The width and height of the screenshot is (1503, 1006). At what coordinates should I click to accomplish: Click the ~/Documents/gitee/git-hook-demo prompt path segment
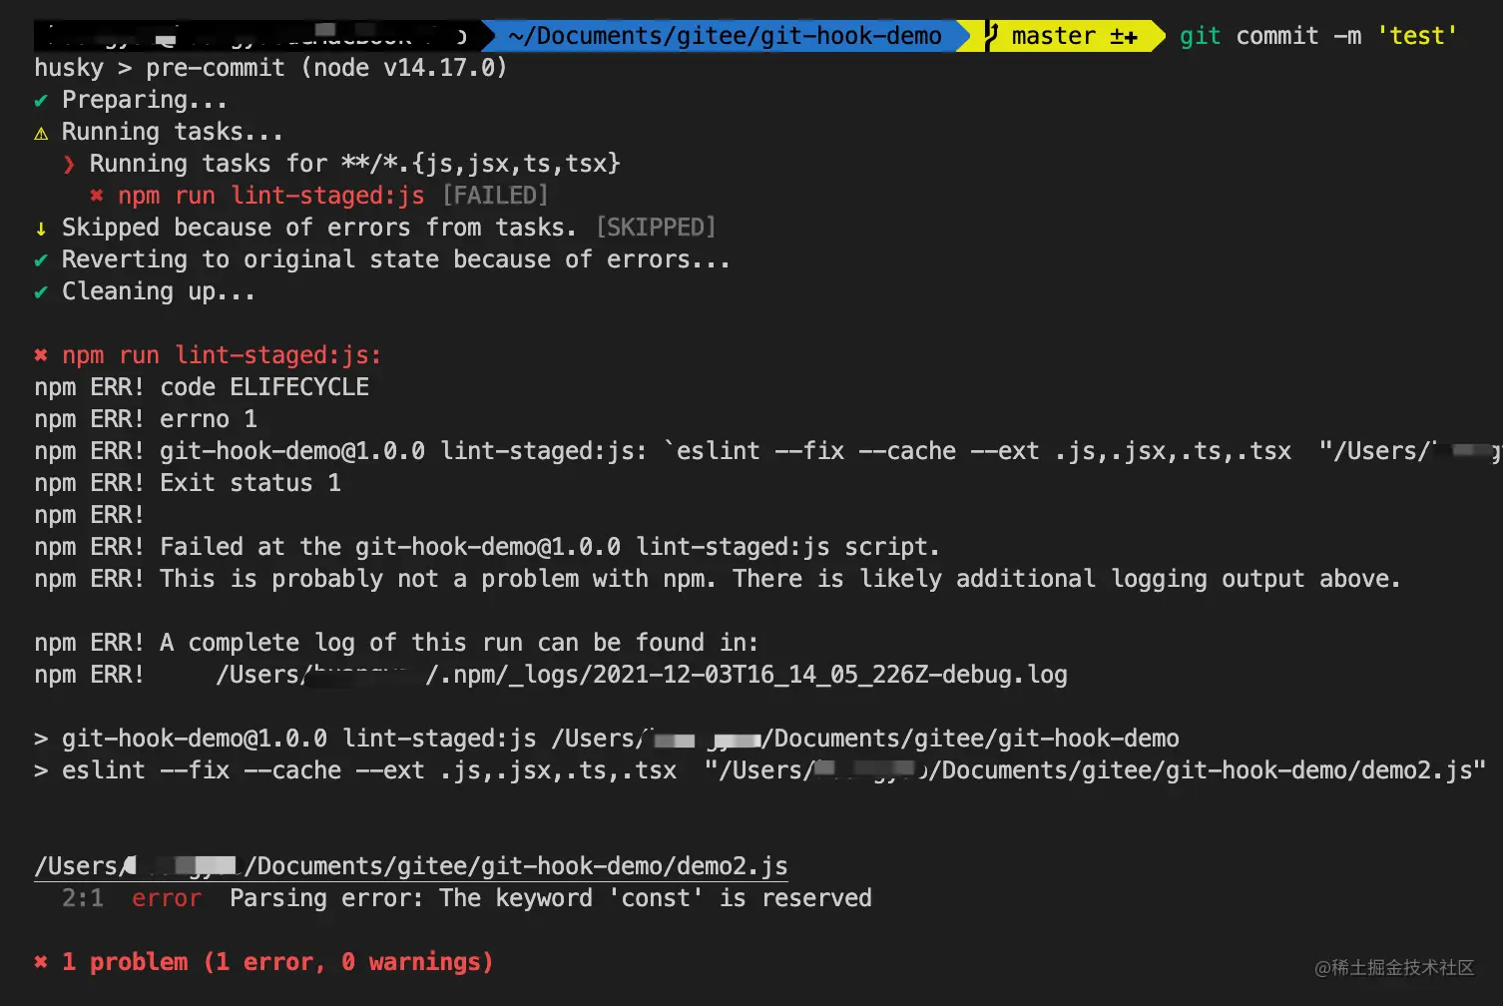coord(725,36)
